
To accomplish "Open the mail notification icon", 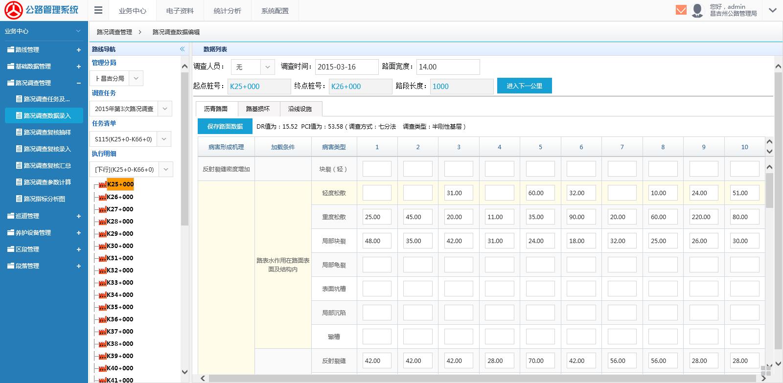I will (681, 10).
